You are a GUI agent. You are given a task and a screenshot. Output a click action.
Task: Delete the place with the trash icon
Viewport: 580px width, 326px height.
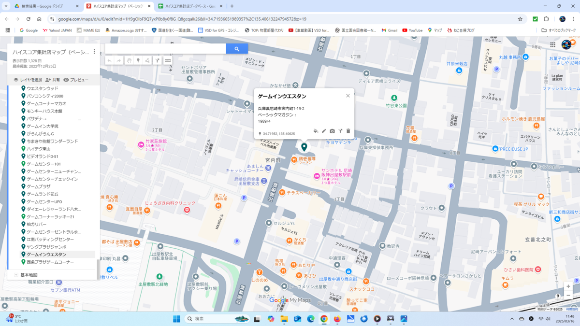[348, 131]
